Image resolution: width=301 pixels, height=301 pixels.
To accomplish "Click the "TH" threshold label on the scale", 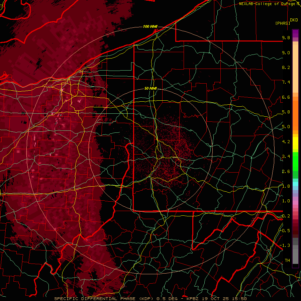I will point(287,261).
